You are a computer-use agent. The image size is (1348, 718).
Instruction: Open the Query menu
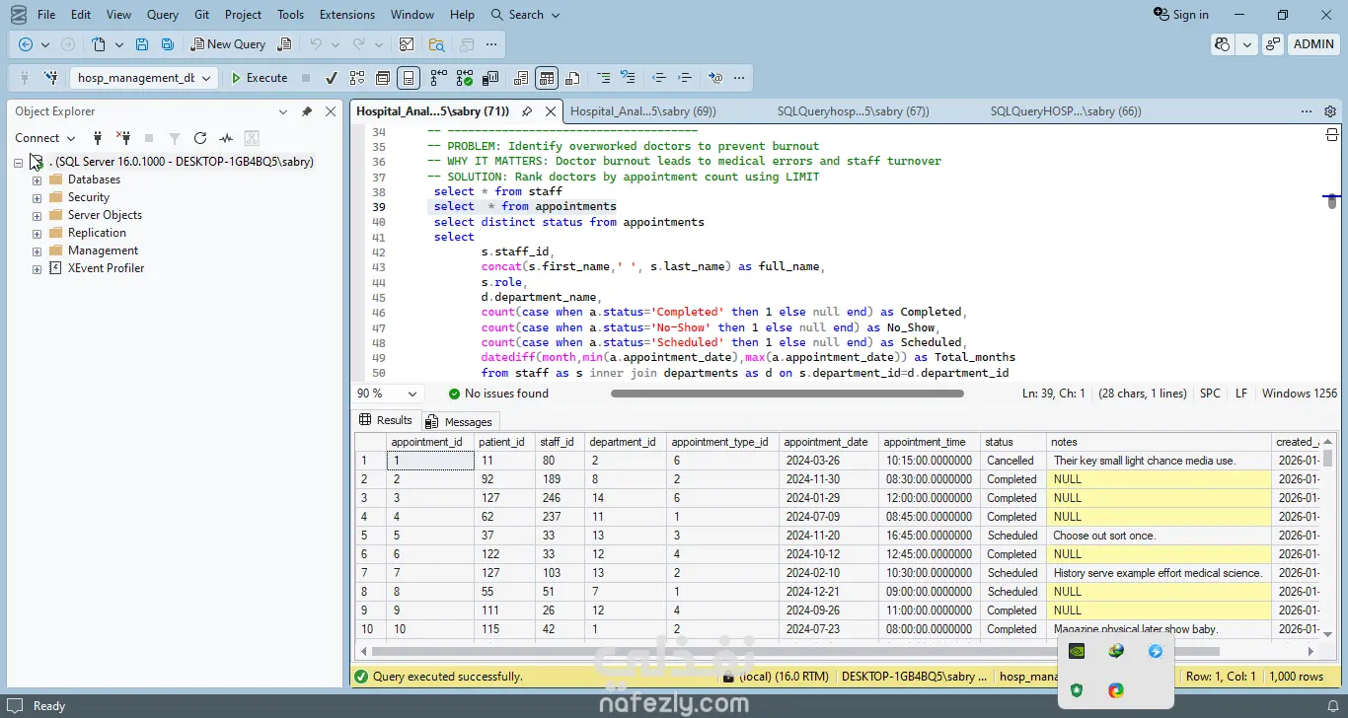click(163, 15)
